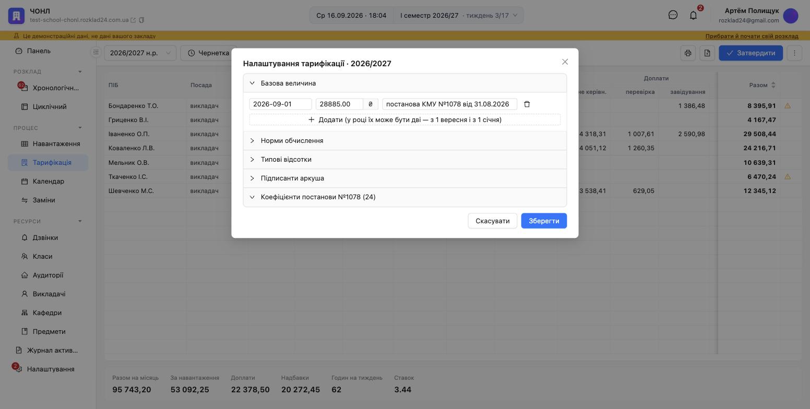
Task: Open the chat messages icon in header
Action: tap(673, 15)
